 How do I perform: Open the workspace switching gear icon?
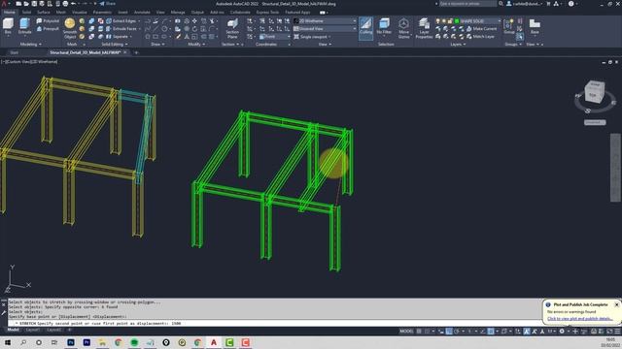pos(562,332)
